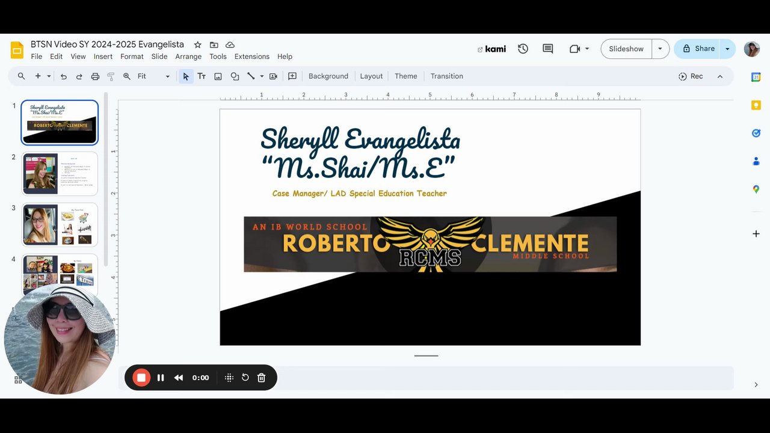Open the Share options dropdown arrow
Screen dimensions: 770x433
click(x=727, y=49)
